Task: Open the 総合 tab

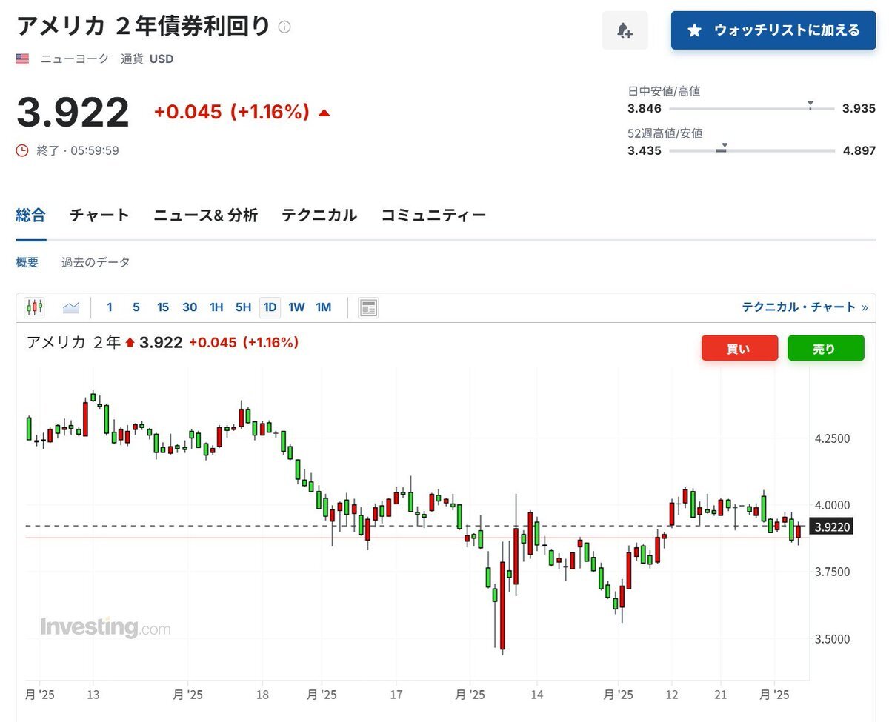Action: 30,215
